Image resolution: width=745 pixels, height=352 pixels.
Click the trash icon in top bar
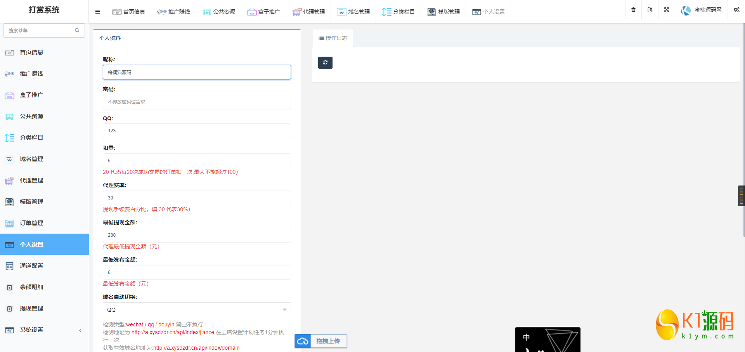click(633, 10)
